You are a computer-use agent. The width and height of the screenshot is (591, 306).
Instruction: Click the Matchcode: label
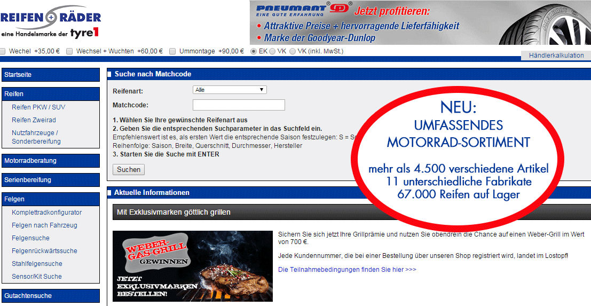pos(130,105)
